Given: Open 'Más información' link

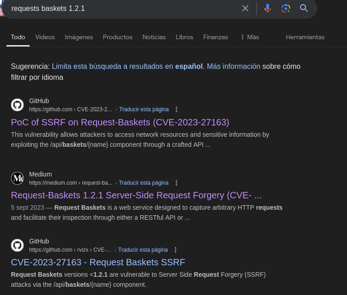Looking at the screenshot, I should 233,67.
